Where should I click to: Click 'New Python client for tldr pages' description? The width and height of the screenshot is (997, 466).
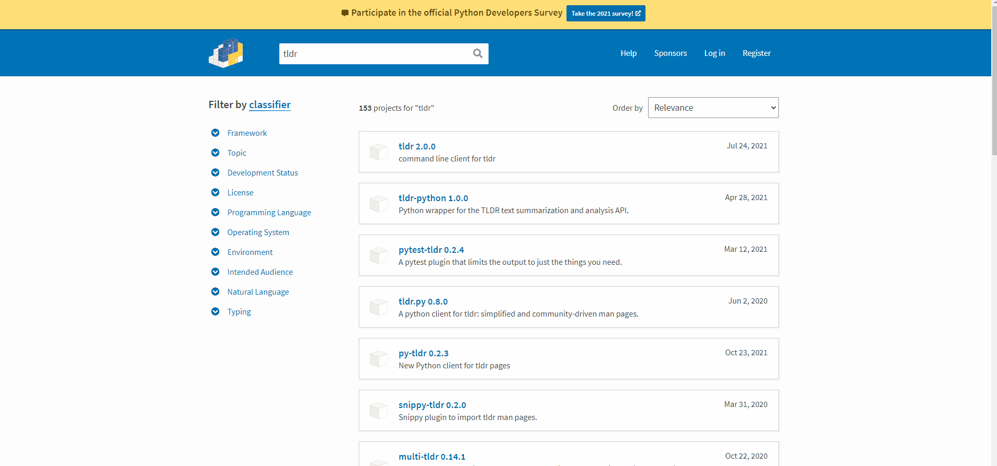[455, 366]
